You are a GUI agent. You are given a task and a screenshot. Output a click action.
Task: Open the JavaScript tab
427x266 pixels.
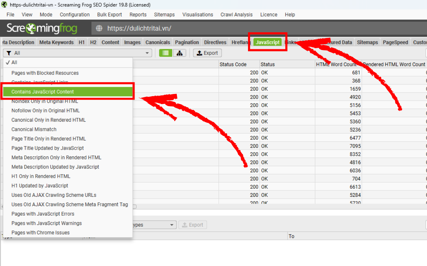coord(268,42)
